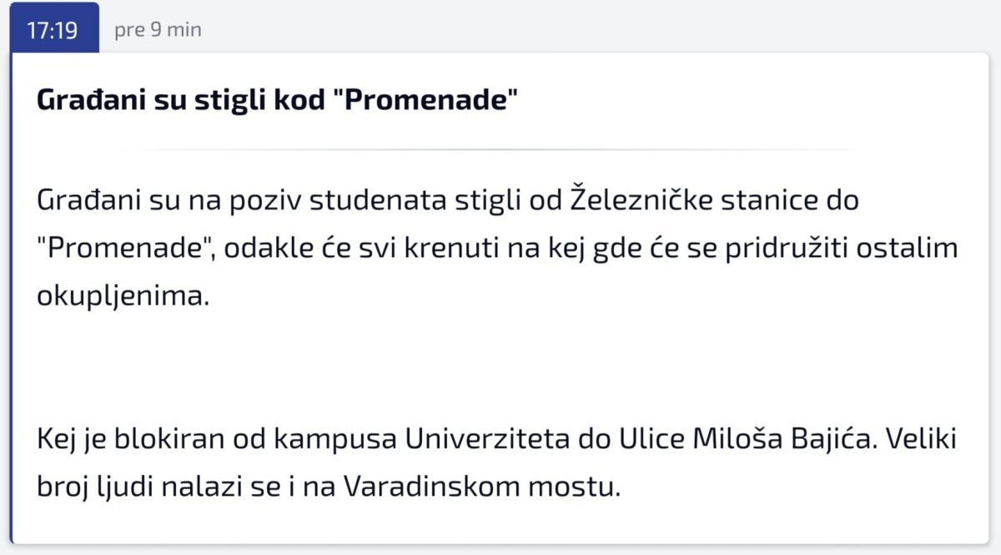Click the "pre 9 min" time label
This screenshot has height=555, width=1001.
point(158,31)
